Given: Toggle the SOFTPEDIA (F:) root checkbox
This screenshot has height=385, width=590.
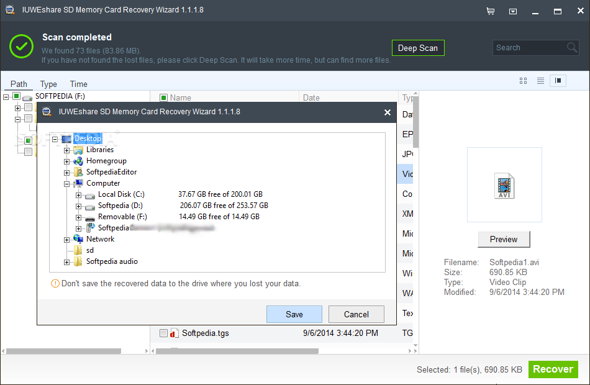Looking at the screenshot, I should point(16,96).
